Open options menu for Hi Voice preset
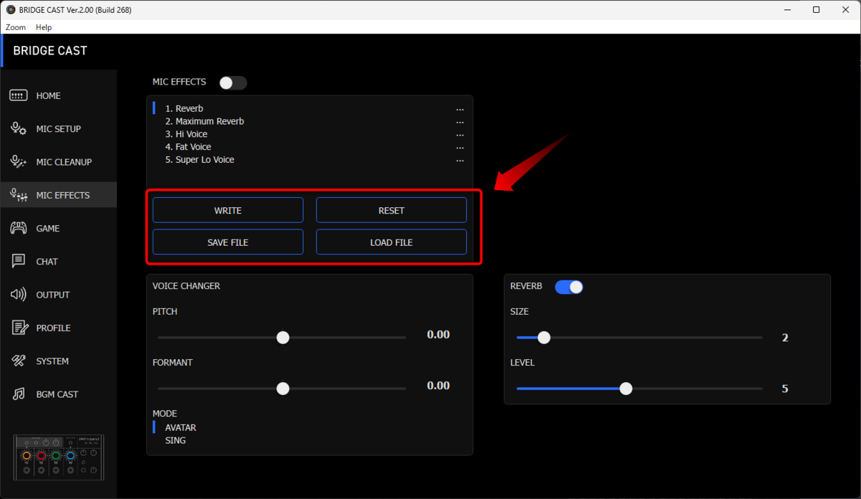Screen dimensions: 861x499 click(x=460, y=135)
